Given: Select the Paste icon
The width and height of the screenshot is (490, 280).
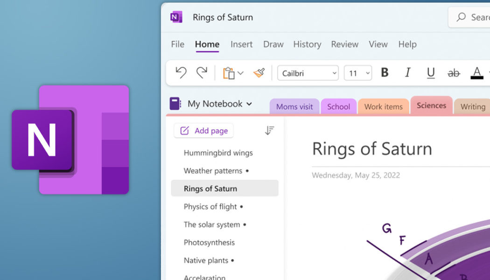Looking at the screenshot, I should (x=229, y=72).
